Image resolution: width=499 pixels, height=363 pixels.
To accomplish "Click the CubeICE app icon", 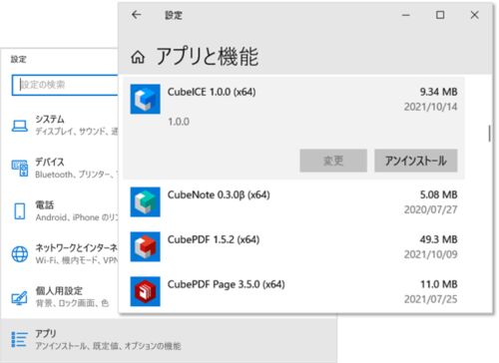I will [145, 99].
